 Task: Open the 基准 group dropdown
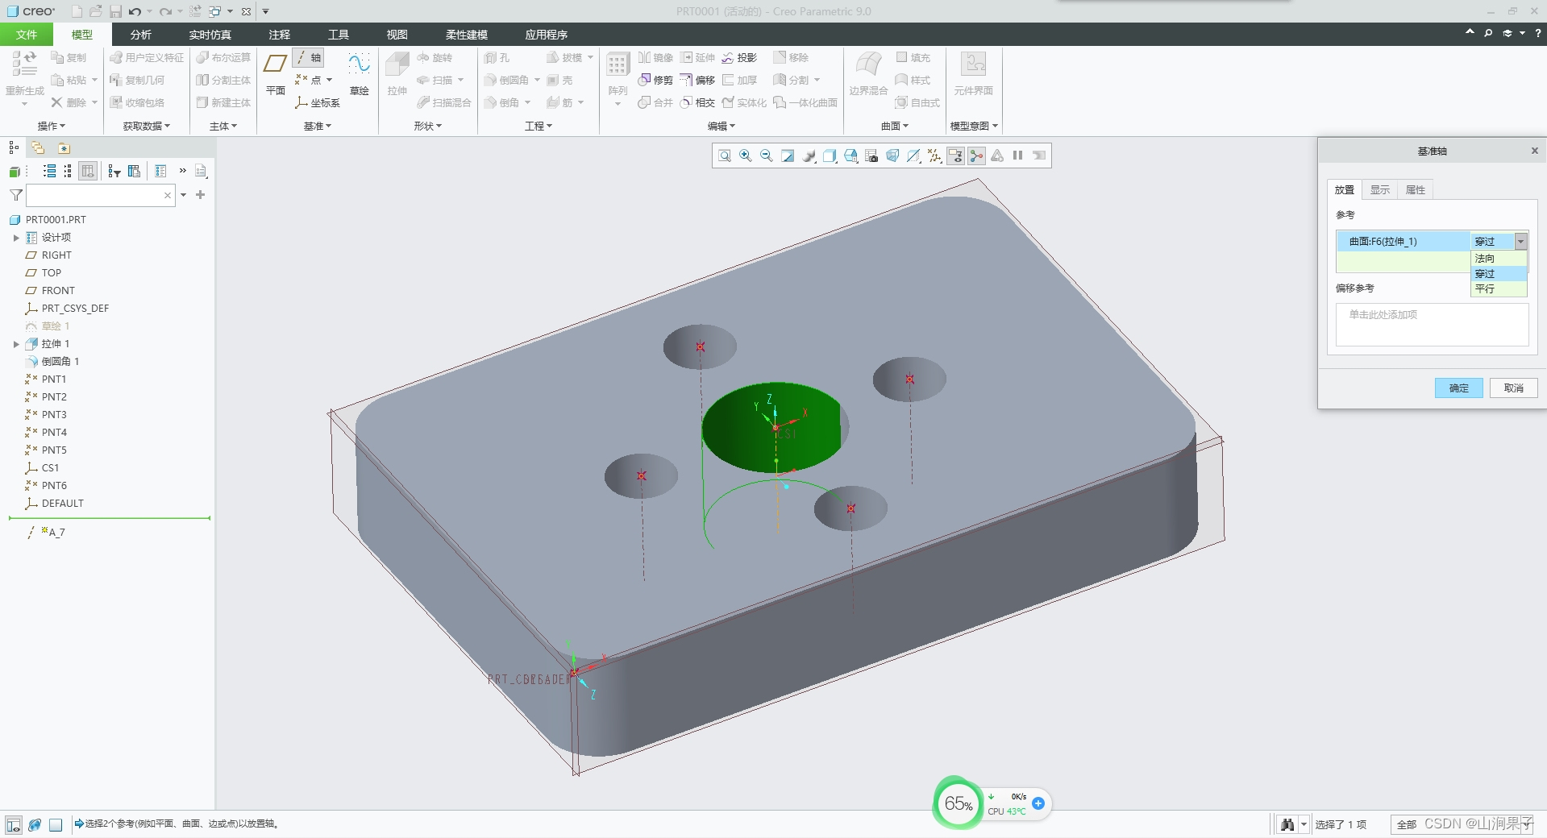(318, 126)
